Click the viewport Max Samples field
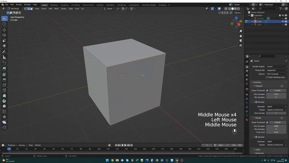 coord(276,94)
